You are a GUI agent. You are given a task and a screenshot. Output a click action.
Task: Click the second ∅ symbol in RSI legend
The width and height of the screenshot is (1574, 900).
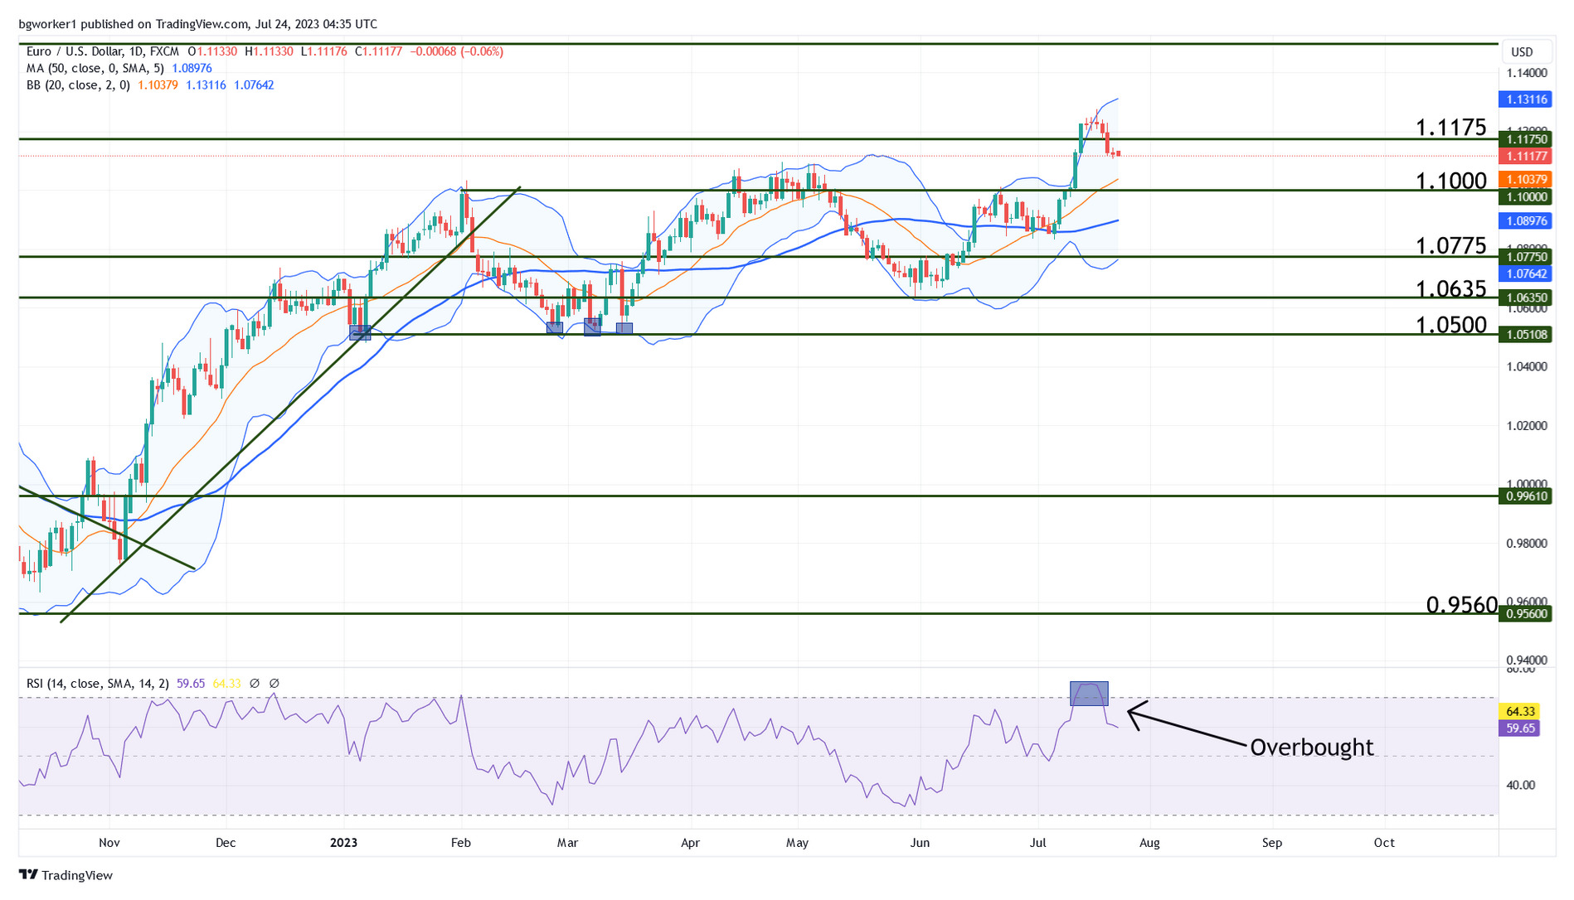tap(274, 684)
